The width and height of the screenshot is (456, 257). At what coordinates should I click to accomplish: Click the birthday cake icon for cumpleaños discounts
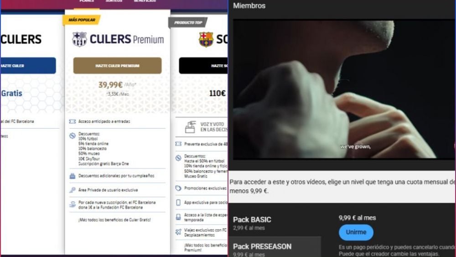[73, 176]
